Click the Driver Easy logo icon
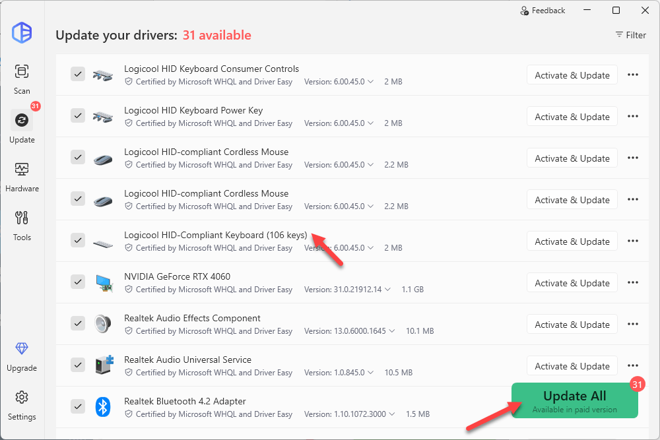660x440 pixels. pos(22,32)
